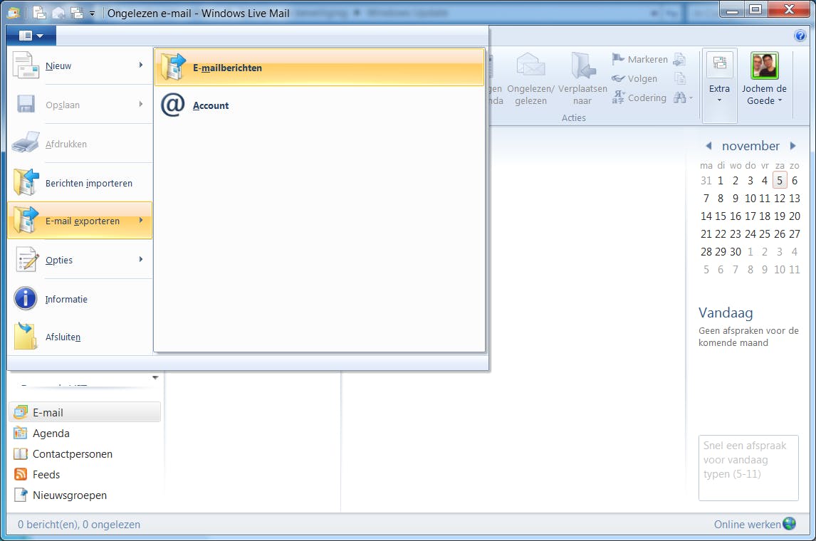This screenshot has height=541, width=816.
Task: Switch to E-mail in navigation pane
Action: [85, 412]
